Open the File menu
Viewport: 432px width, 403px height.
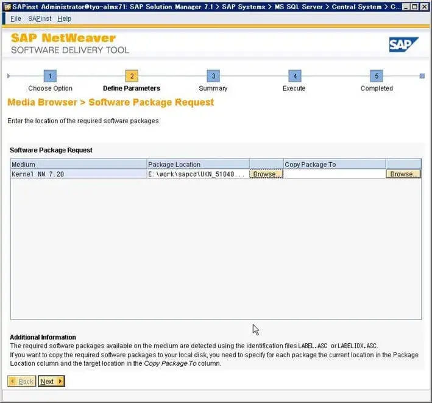pyautogui.click(x=16, y=18)
